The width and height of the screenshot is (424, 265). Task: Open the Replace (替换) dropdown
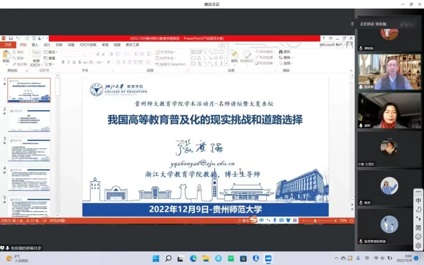click(x=286, y=58)
